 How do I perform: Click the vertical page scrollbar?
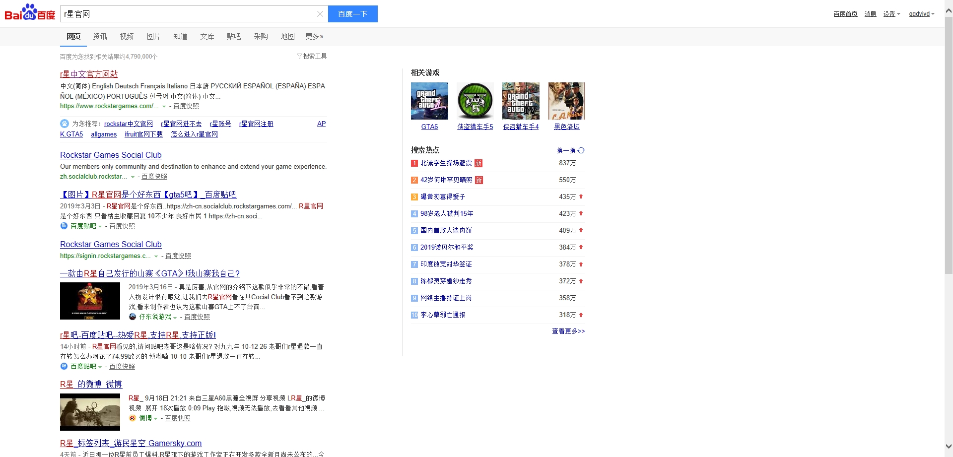click(949, 149)
